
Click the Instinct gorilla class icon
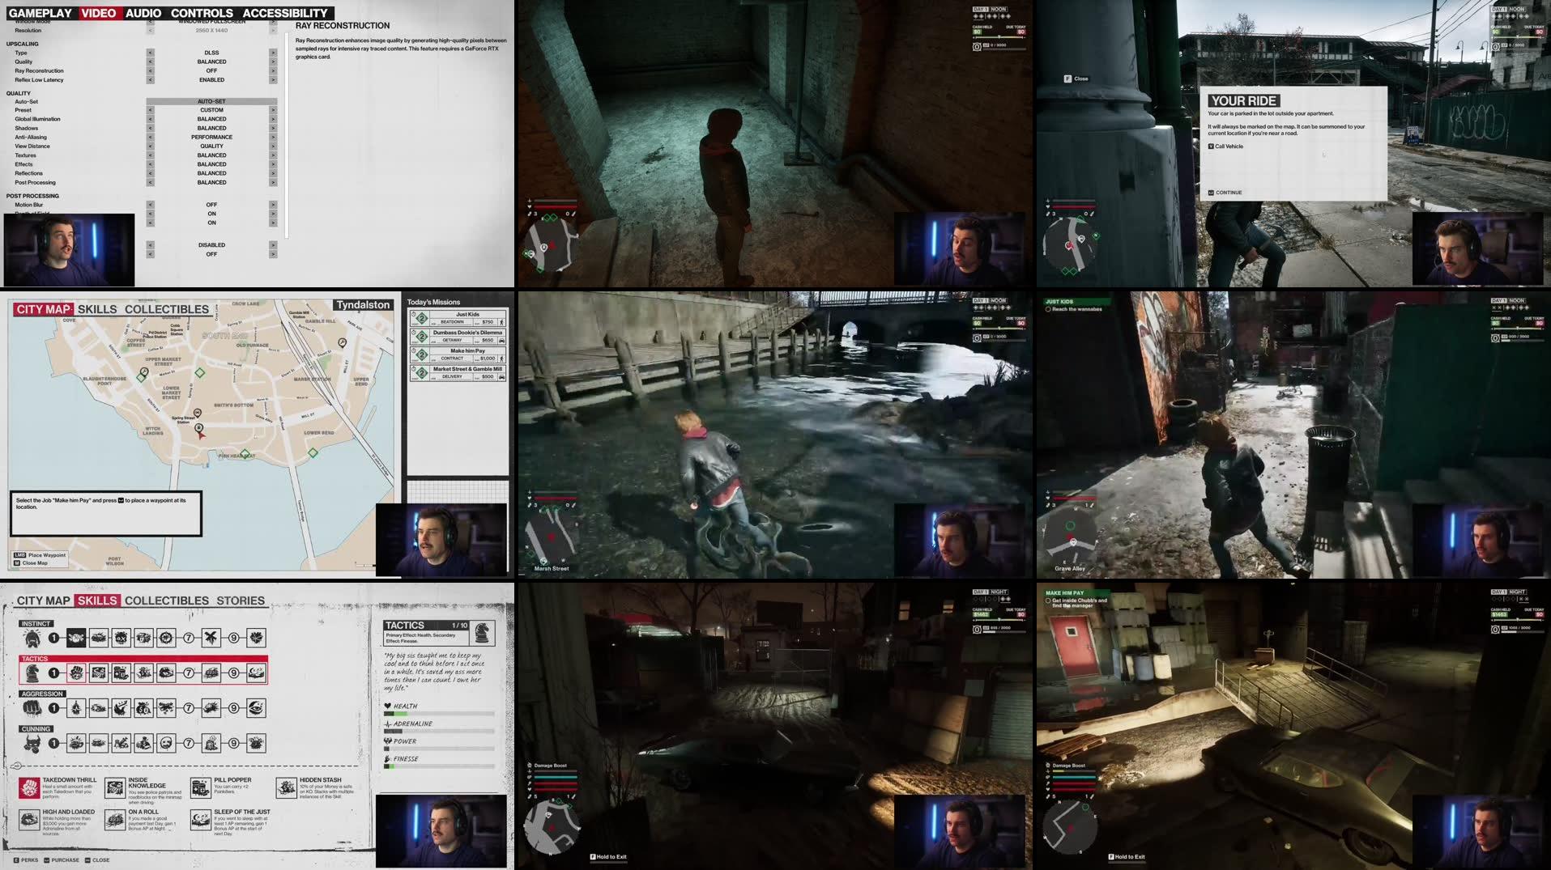[32, 638]
